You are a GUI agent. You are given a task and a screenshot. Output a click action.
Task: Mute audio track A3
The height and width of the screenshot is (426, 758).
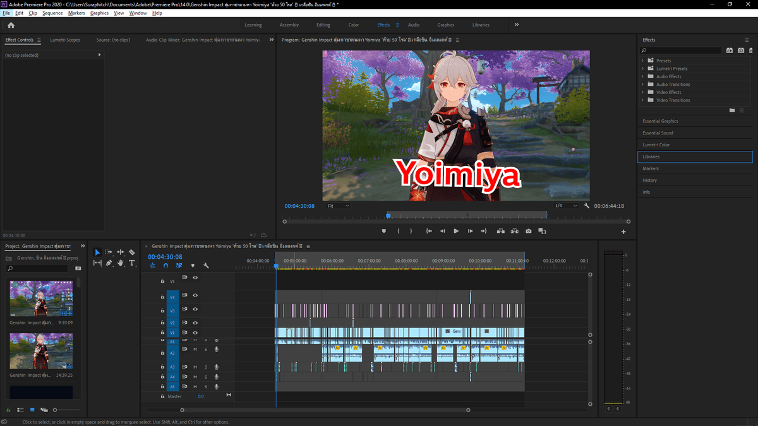195,367
